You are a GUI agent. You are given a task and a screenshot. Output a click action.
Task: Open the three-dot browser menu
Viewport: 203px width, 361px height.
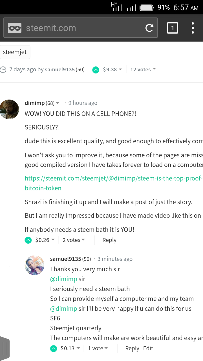pyautogui.click(x=193, y=28)
